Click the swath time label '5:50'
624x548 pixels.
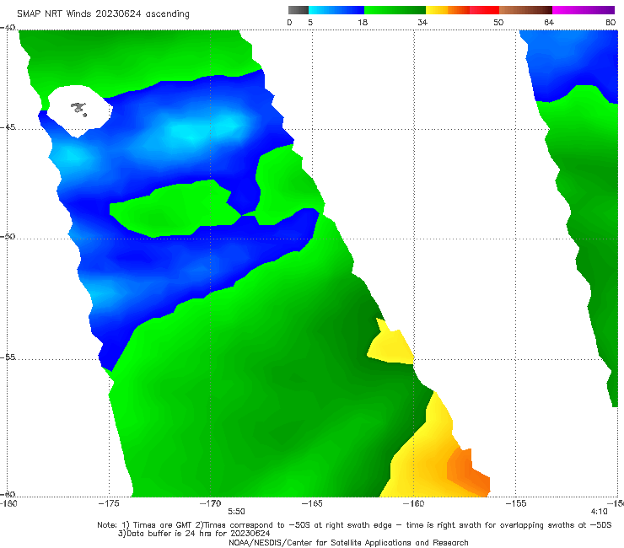click(x=236, y=512)
